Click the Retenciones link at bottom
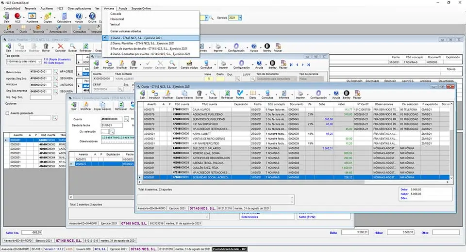 [250, 217]
